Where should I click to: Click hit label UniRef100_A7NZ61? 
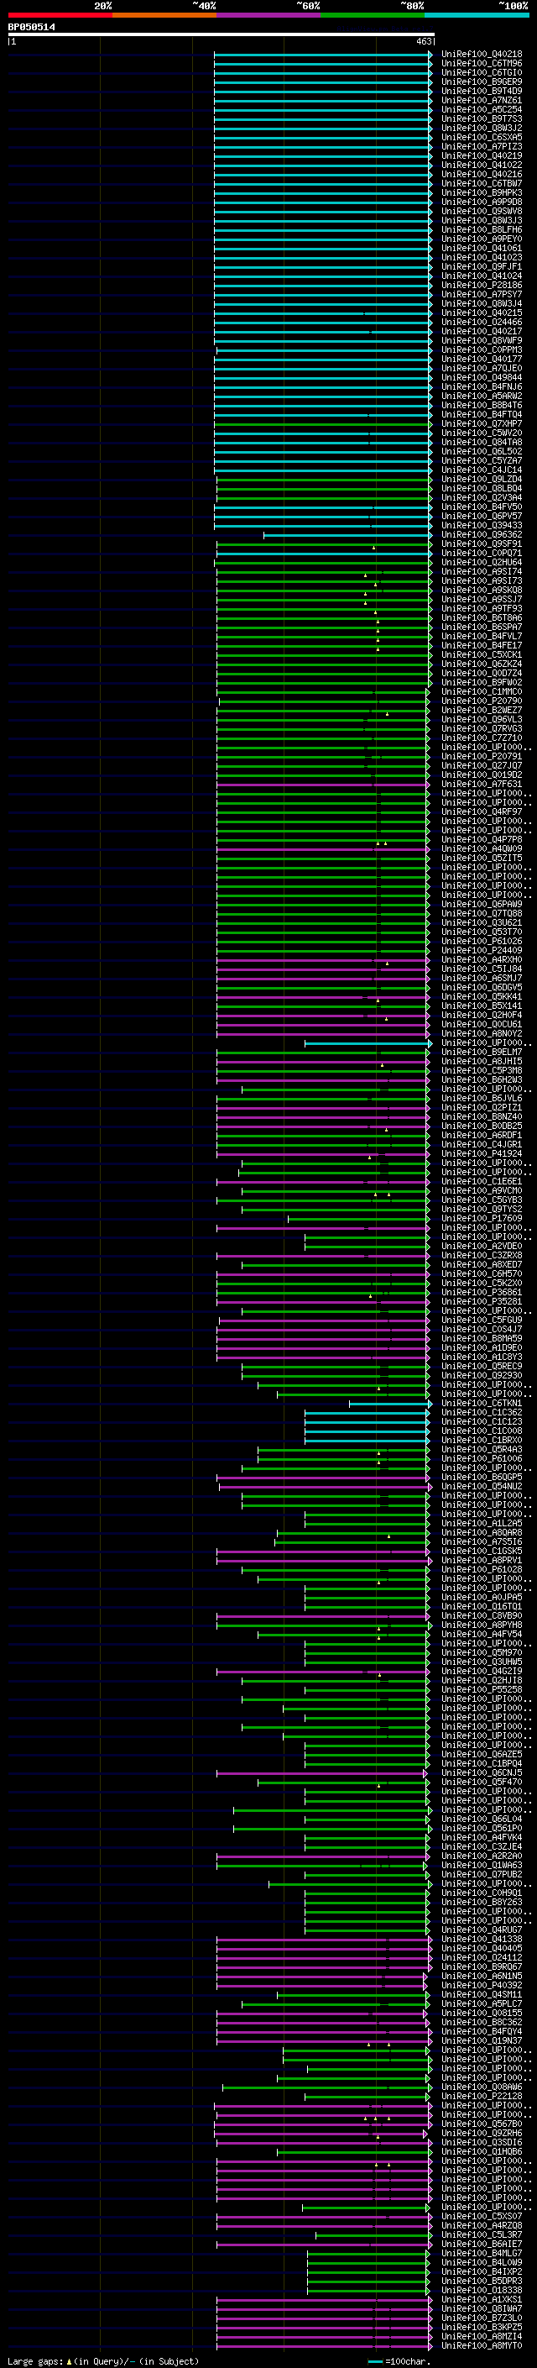(x=482, y=100)
